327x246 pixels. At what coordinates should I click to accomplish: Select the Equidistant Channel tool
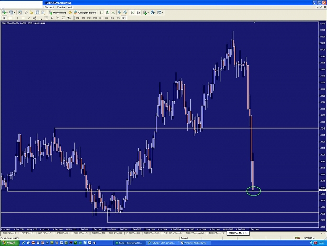pos(35,18)
